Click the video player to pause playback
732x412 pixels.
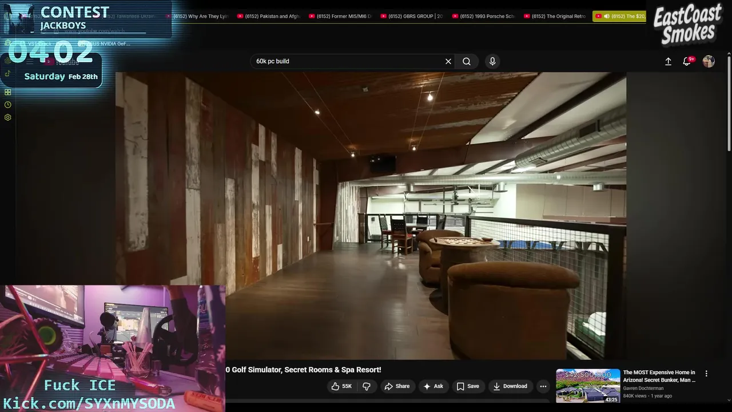point(371,215)
